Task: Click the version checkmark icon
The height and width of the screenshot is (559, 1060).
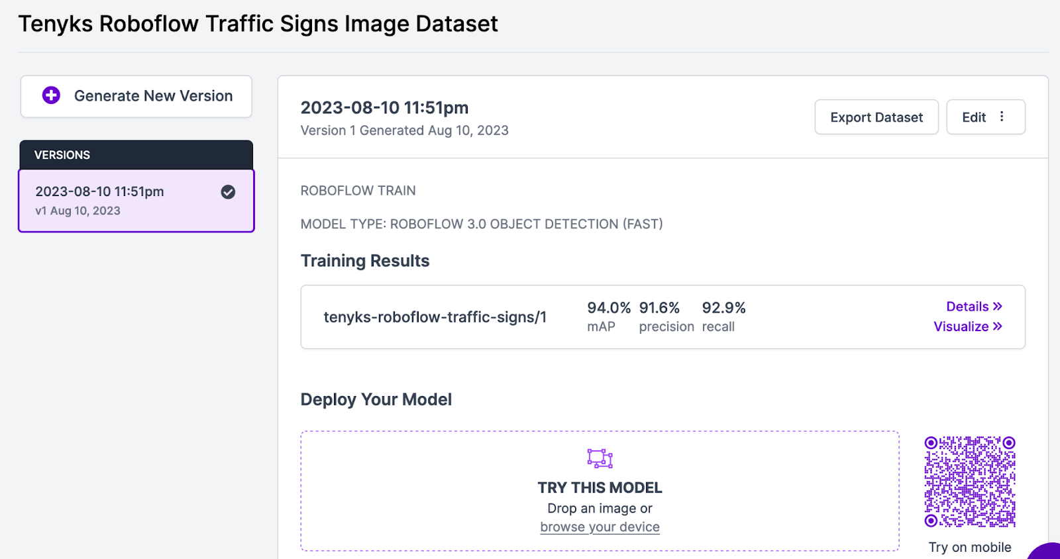Action: pos(228,192)
